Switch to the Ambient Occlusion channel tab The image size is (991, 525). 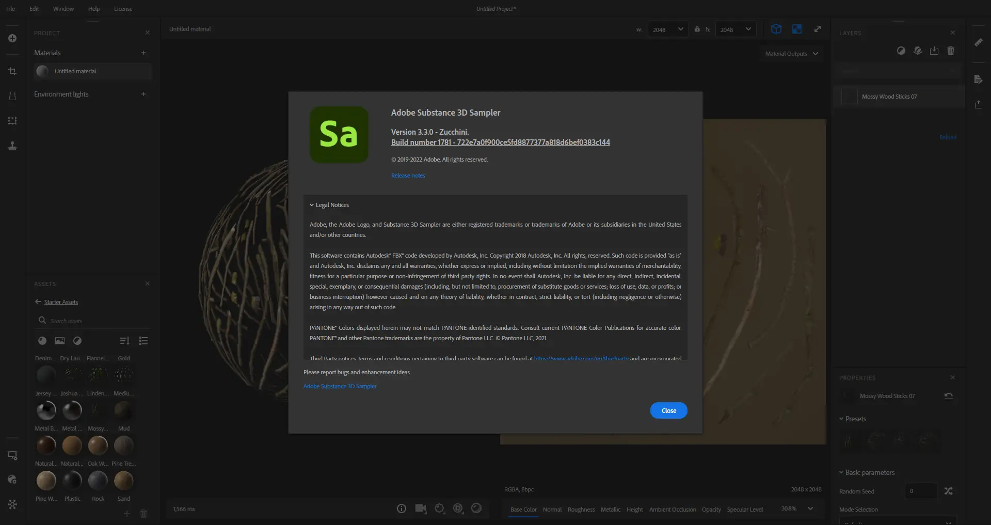pos(673,510)
